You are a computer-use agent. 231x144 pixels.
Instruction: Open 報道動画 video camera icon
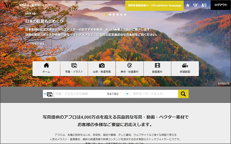185,68
